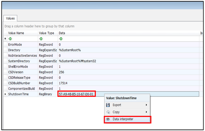Sort by the Value Type column header
The image size is (205, 131).
pos(48,33)
